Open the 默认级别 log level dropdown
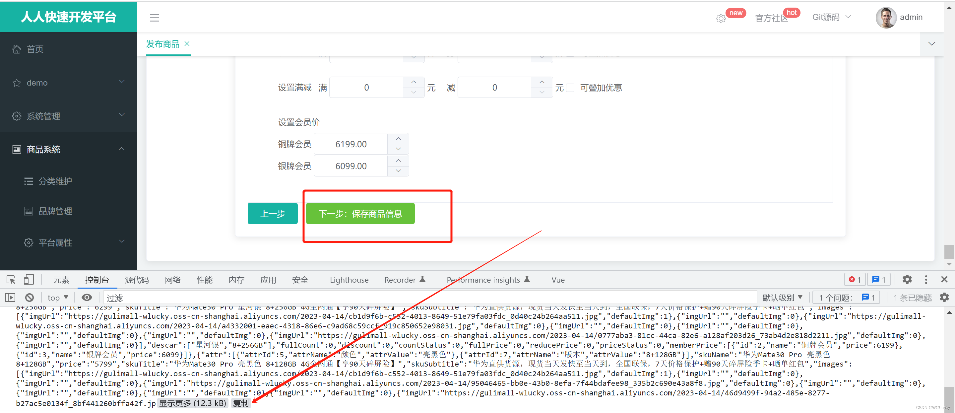The image size is (955, 413). (782, 298)
